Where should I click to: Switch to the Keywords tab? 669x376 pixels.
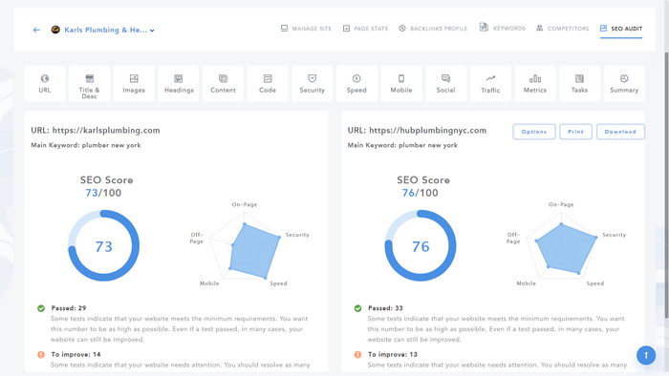coord(503,28)
